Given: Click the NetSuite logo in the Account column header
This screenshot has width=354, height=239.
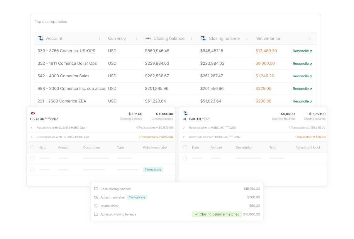Looking at the screenshot, I should [40, 38].
